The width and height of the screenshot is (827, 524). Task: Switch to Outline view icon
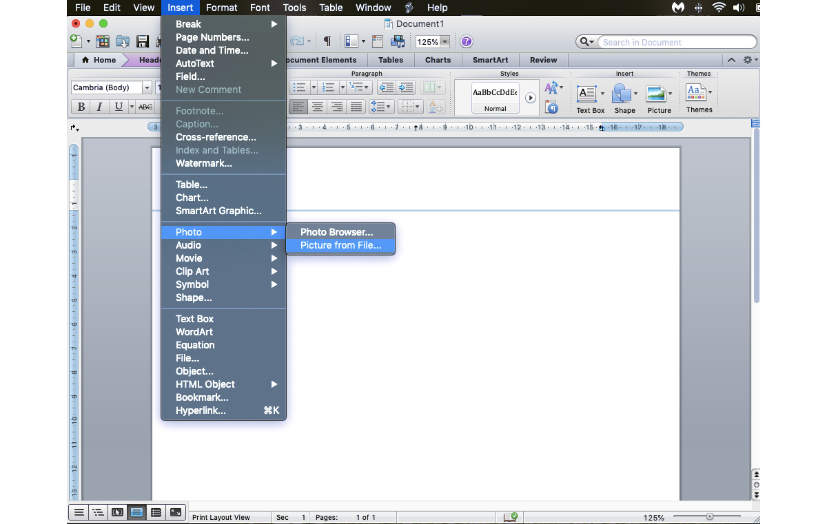[x=98, y=512]
